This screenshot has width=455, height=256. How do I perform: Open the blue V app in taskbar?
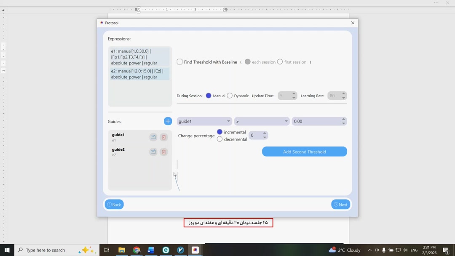(x=180, y=250)
